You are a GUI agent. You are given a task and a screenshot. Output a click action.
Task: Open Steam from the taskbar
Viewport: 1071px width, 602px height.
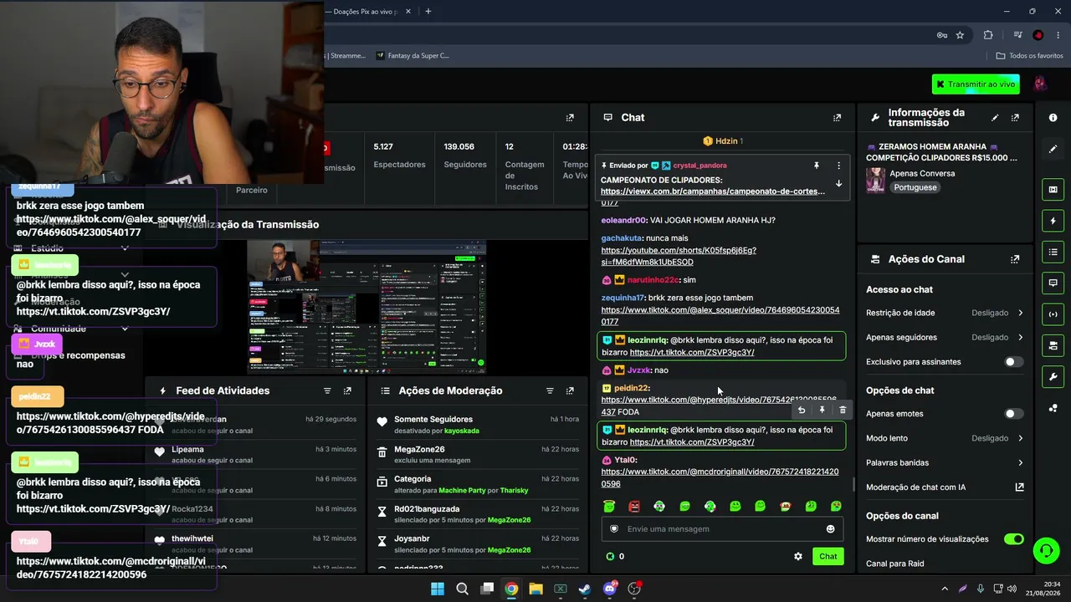click(585, 589)
